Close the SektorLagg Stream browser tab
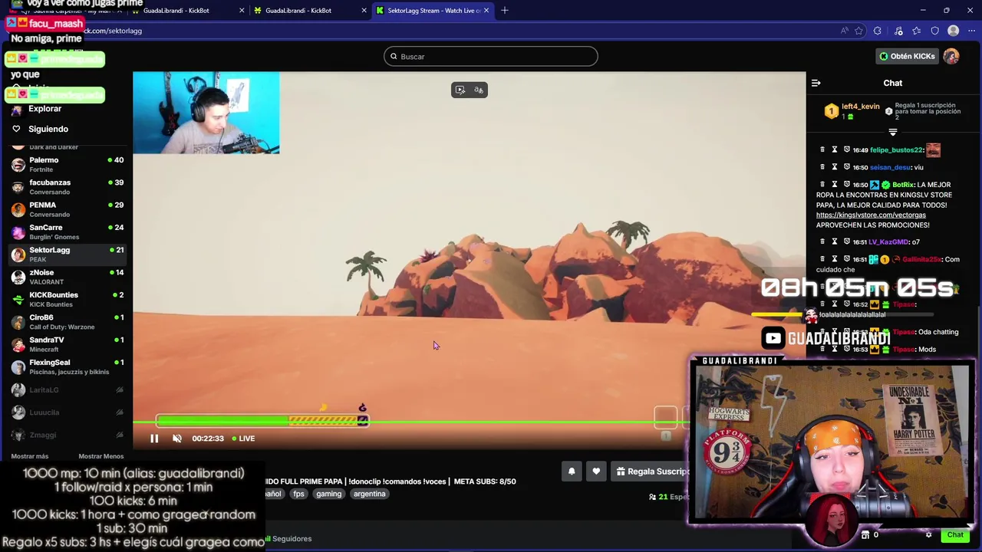 coord(486,11)
